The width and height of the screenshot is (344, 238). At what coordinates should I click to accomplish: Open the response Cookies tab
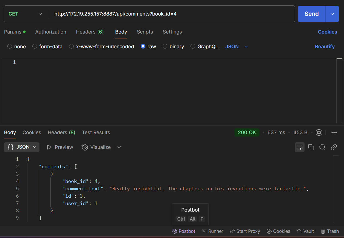pos(32,132)
